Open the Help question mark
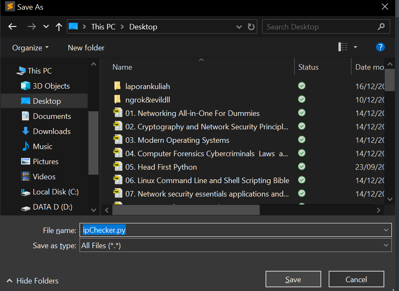The image size is (399, 291). point(380,47)
